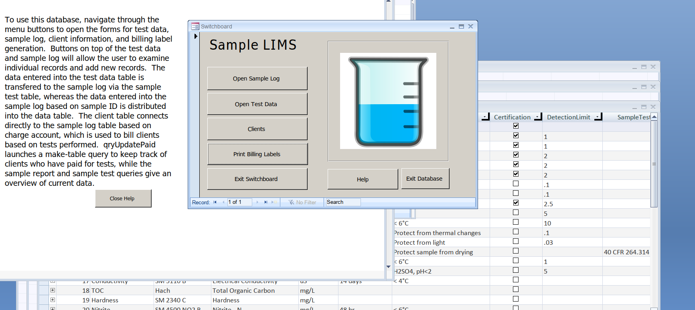The image size is (695, 310).
Task: Expand the TOC row subdatasheet
Action: point(53,290)
